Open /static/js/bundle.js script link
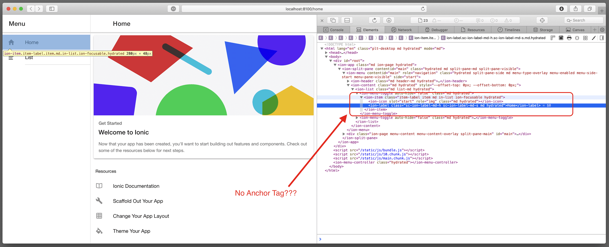 [x=381, y=150]
